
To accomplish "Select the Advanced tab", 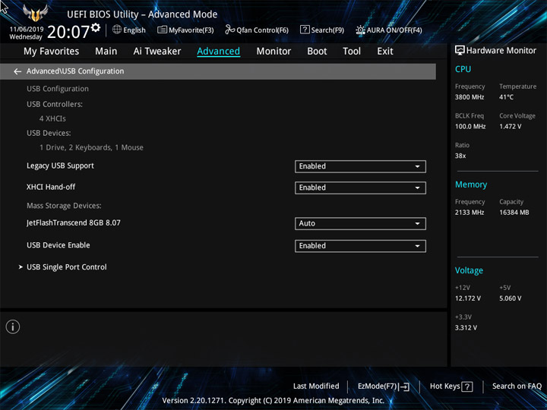I will tap(218, 52).
